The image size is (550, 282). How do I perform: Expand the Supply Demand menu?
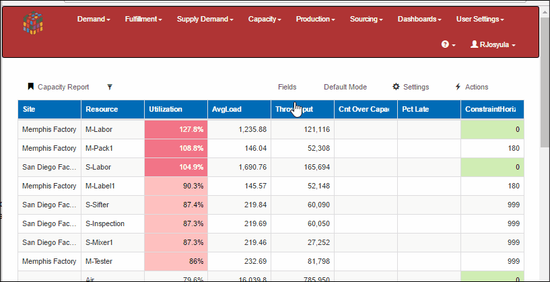pos(205,20)
